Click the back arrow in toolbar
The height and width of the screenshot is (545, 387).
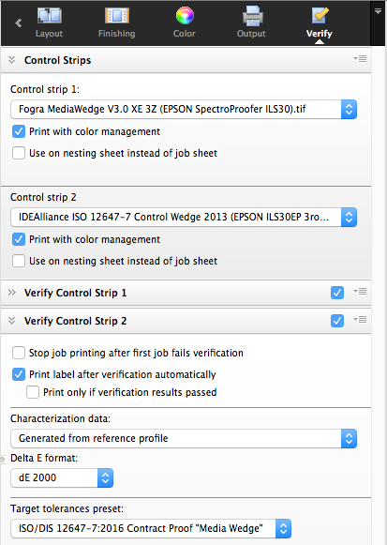[x=19, y=23]
